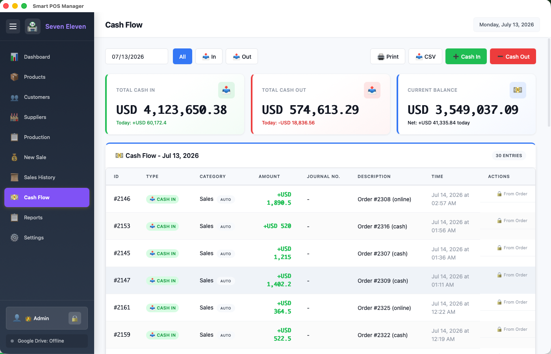The height and width of the screenshot is (354, 551).
Task: Go to Customers section
Action: pos(47,97)
